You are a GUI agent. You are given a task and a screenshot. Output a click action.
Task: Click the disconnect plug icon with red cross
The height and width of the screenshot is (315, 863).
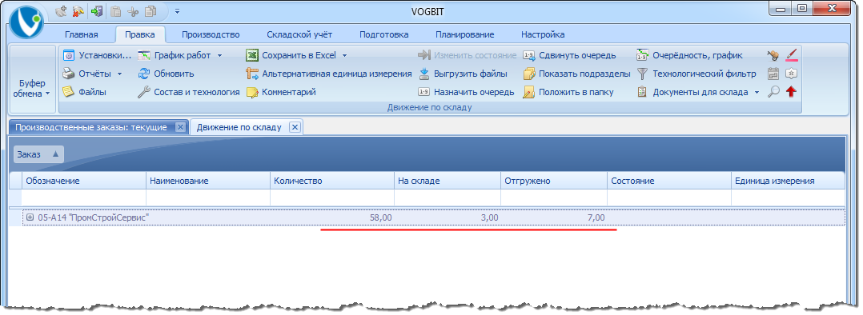78,10
